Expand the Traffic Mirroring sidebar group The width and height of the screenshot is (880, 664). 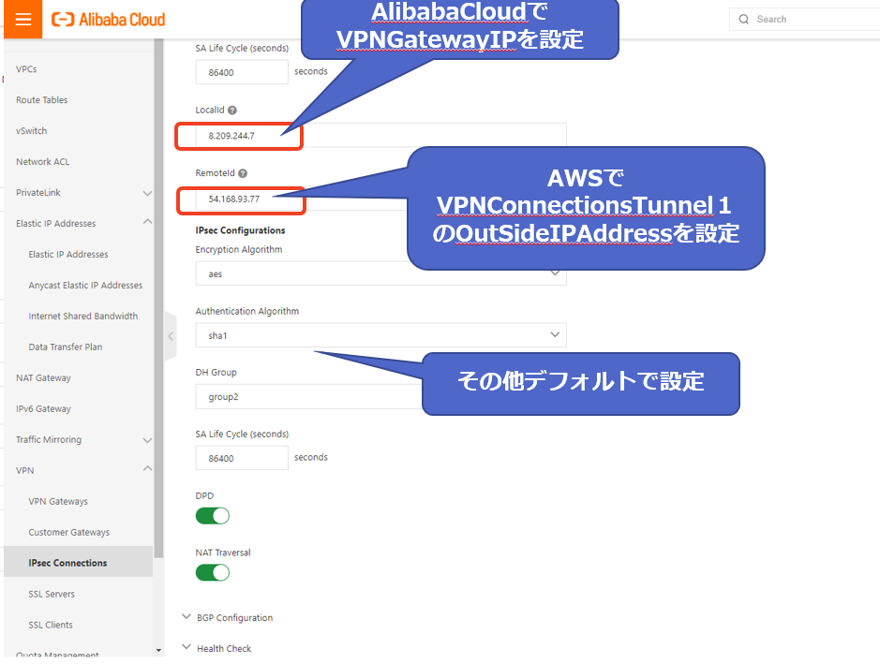pos(147,440)
